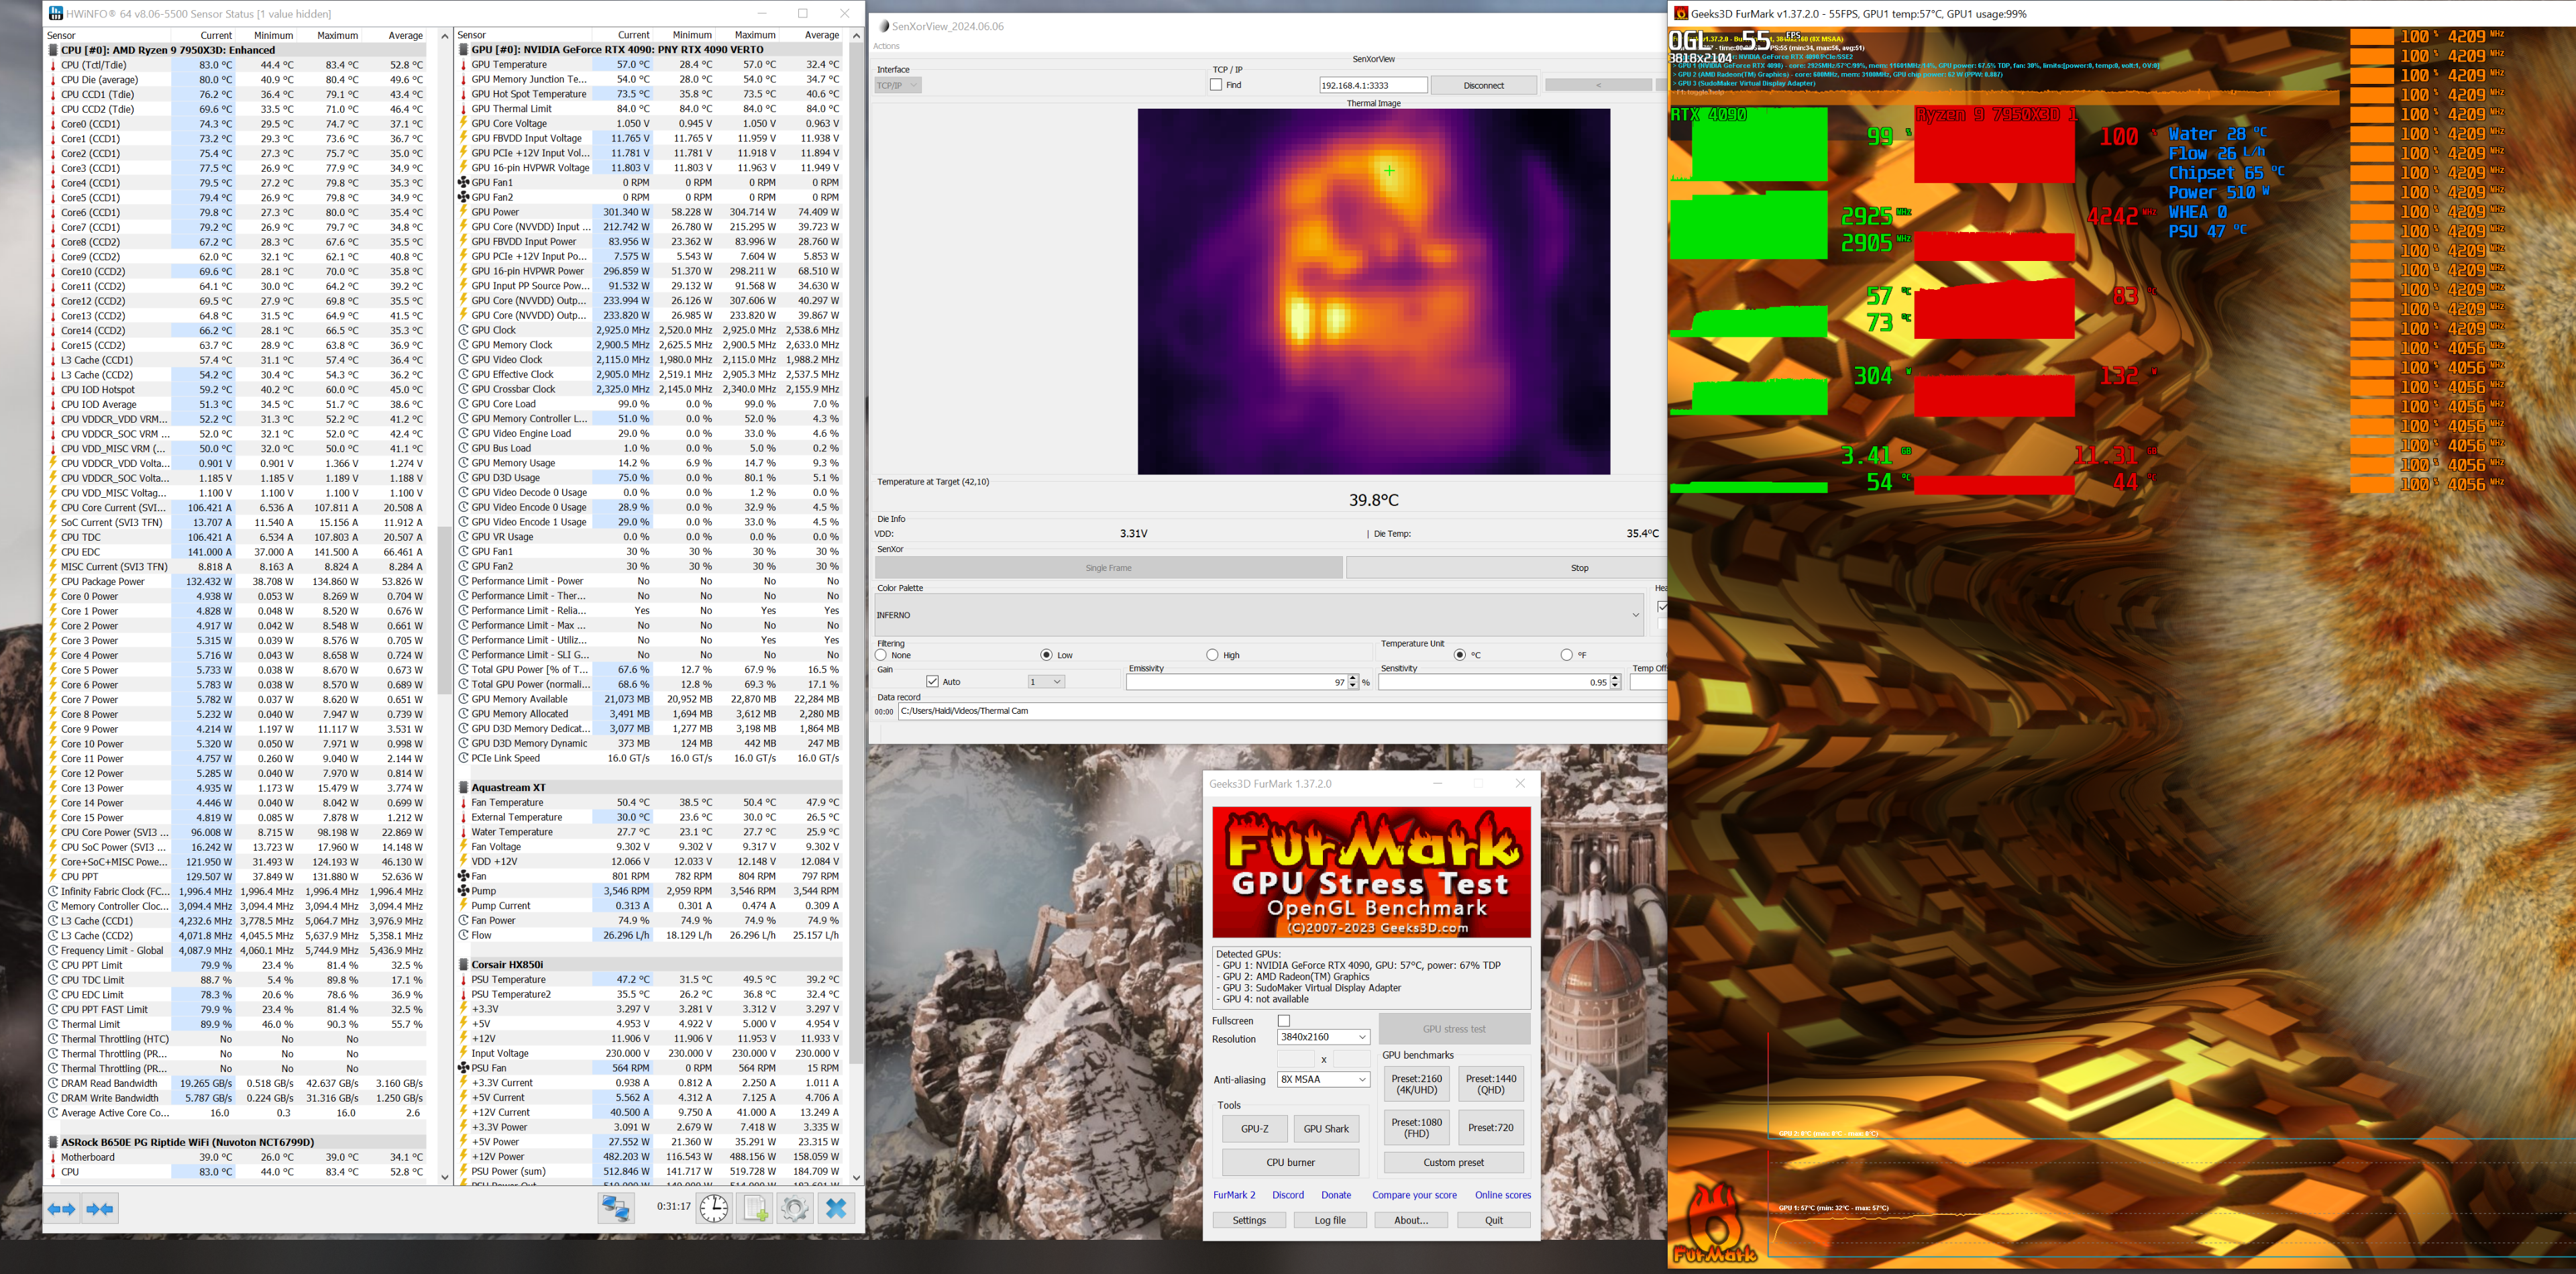Click the clock reset timer icon
The width and height of the screenshot is (2576, 1274).
tap(714, 1208)
